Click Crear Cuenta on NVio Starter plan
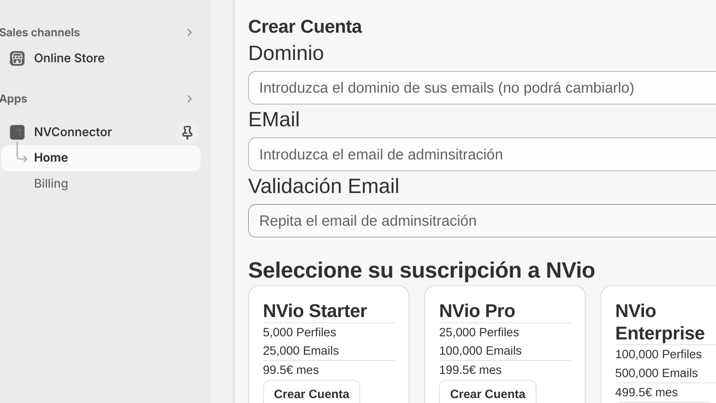Viewport: 716px width, 403px height. pos(311,394)
